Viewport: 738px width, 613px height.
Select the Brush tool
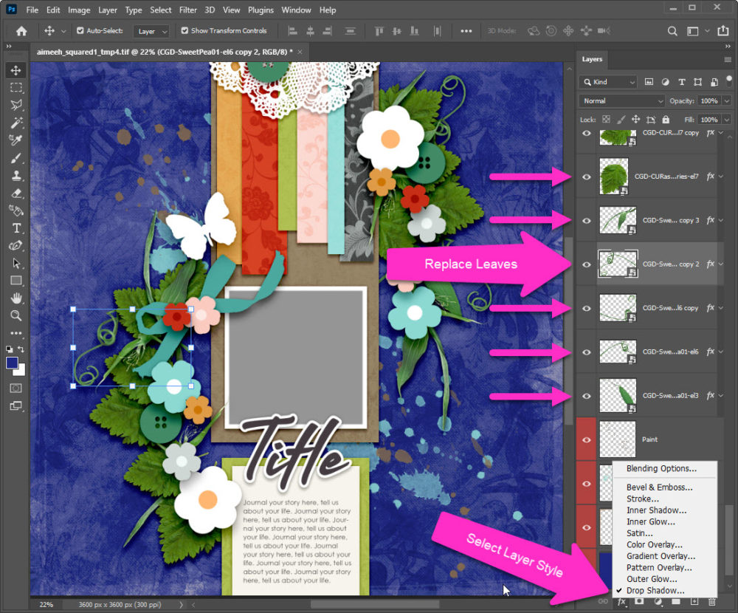point(16,158)
